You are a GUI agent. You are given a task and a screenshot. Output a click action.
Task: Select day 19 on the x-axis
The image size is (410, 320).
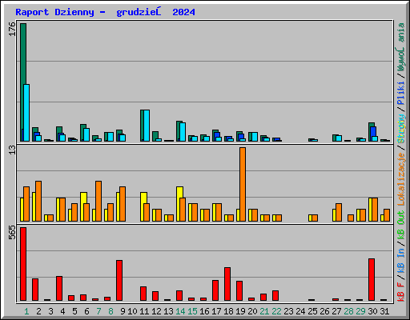[240, 311]
